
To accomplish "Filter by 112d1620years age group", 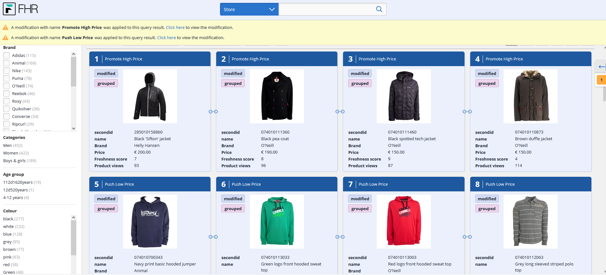I will point(22,182).
